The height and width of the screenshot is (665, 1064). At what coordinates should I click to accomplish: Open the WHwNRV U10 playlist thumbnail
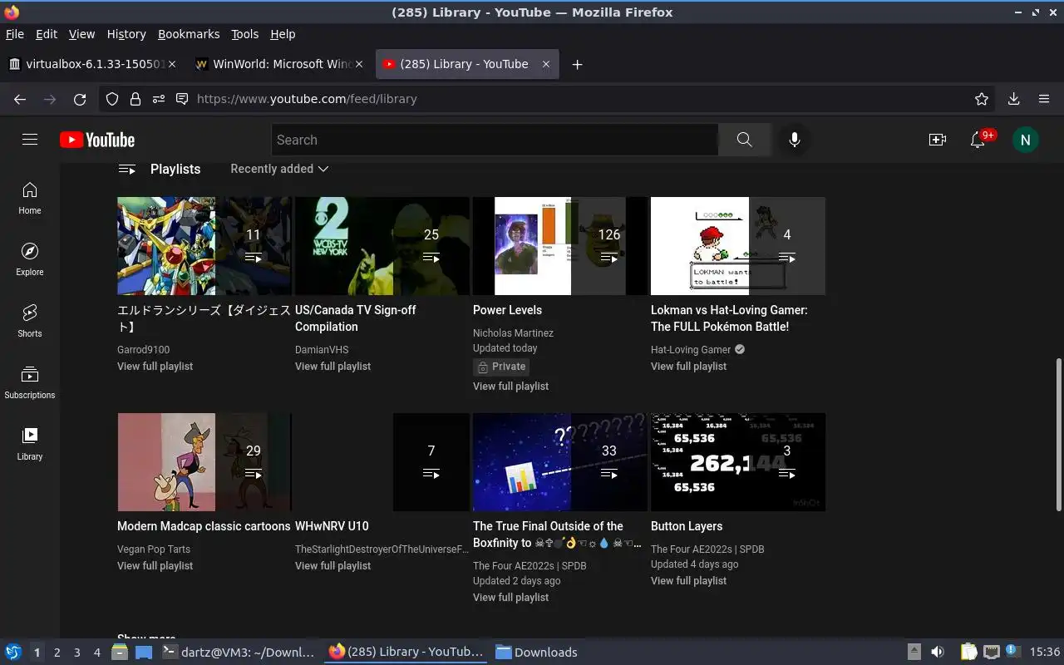[382, 462]
